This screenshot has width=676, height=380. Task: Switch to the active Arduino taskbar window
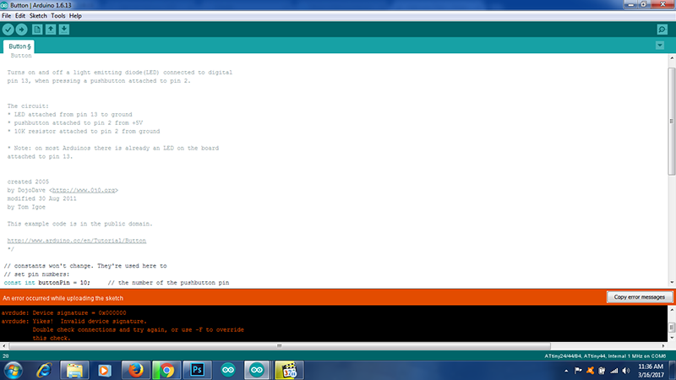(257, 371)
